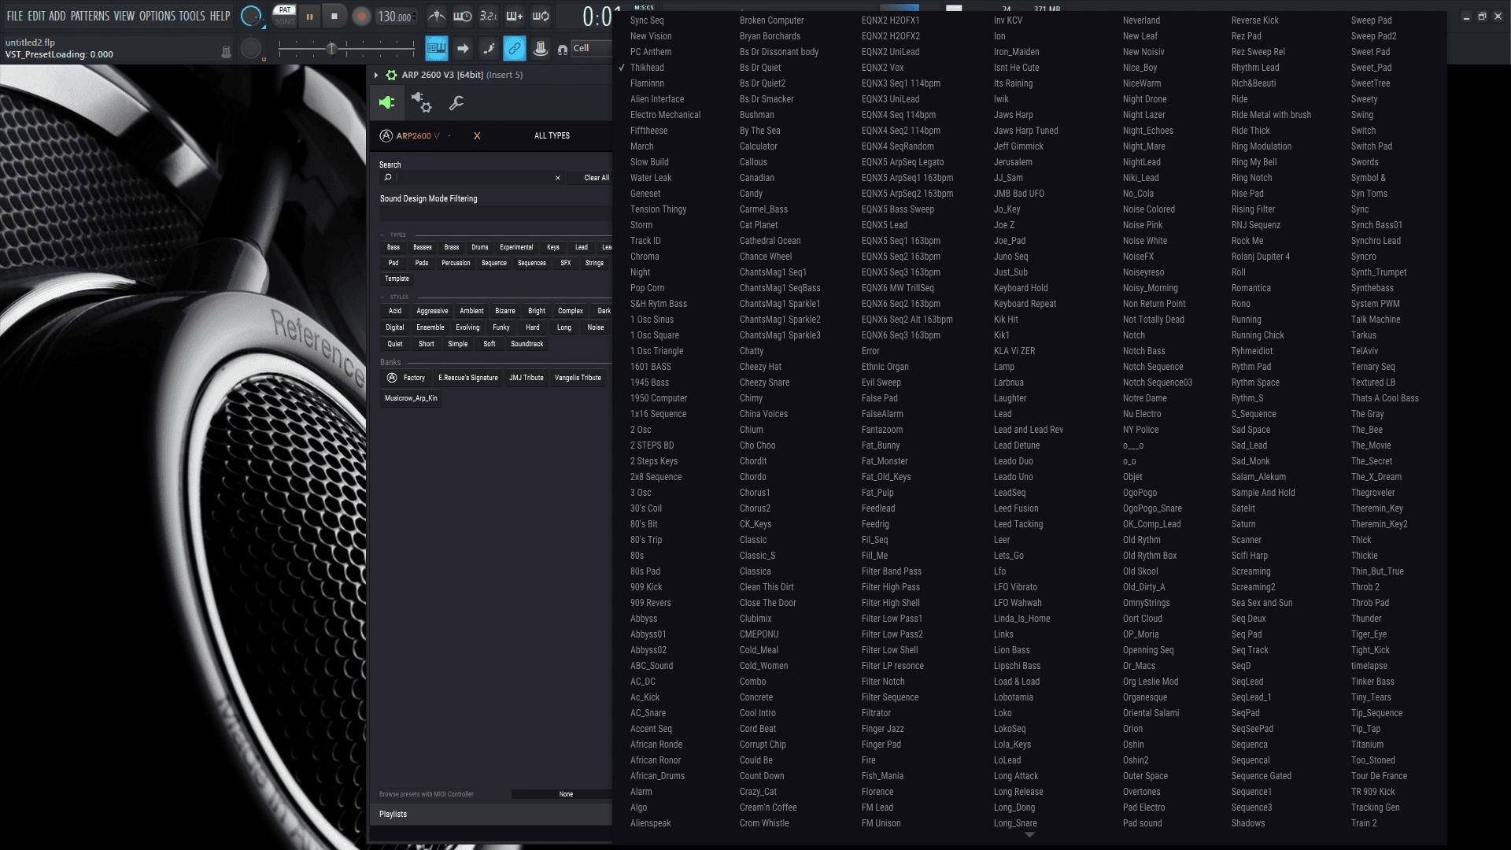Screen dimensions: 1511x850
Task: Enable typing keyboard to piano icon
Action: (437, 49)
